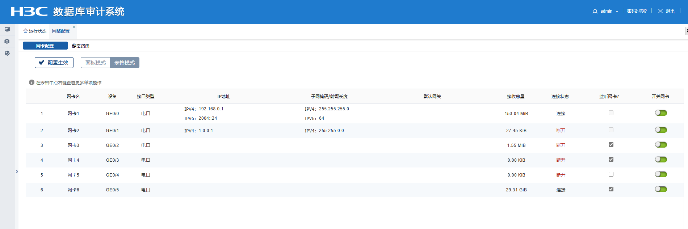688x229 pixels.
Task: Click the 设备 column header
Action: tap(112, 97)
